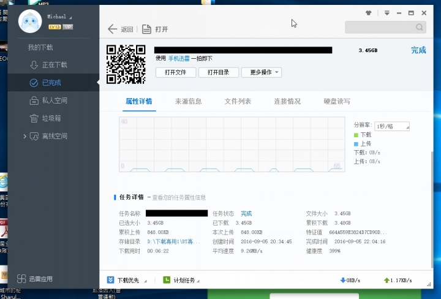Select 已完成 completed downloads

click(51, 83)
